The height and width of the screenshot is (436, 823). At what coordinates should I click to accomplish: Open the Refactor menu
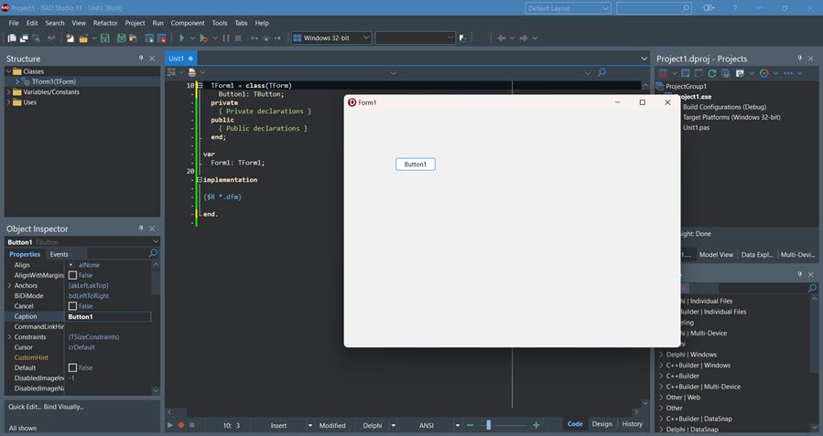(x=105, y=23)
